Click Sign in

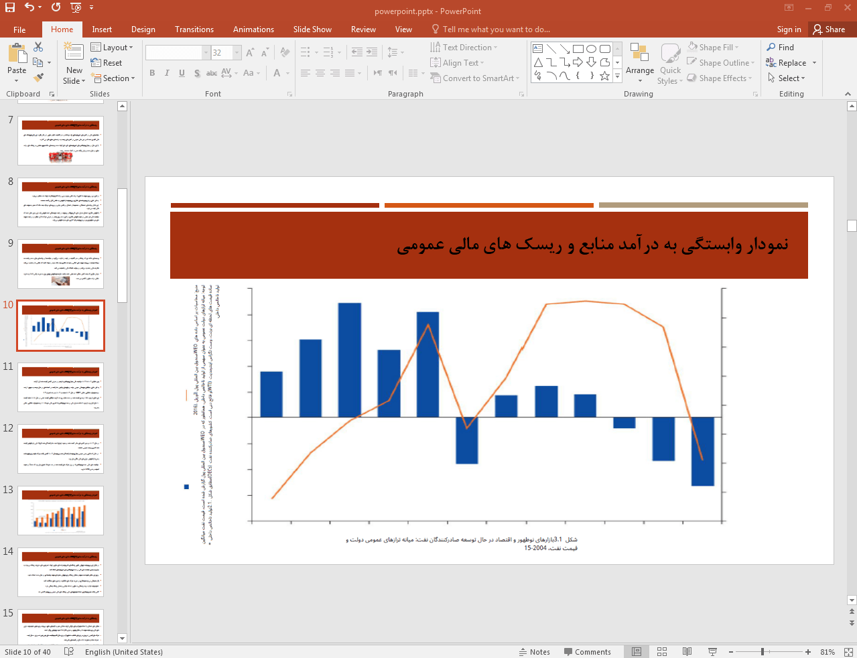tap(789, 29)
